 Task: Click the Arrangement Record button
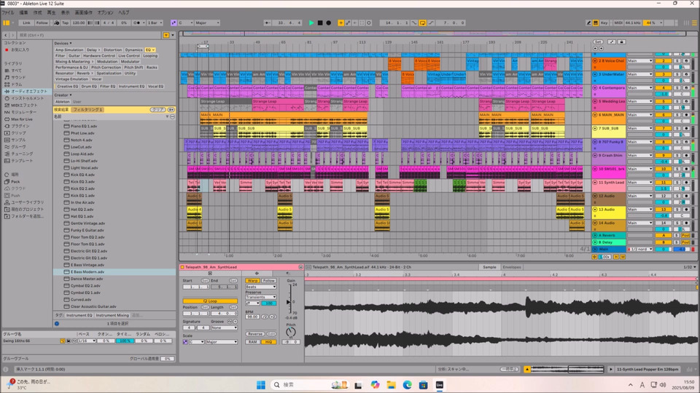(329, 23)
